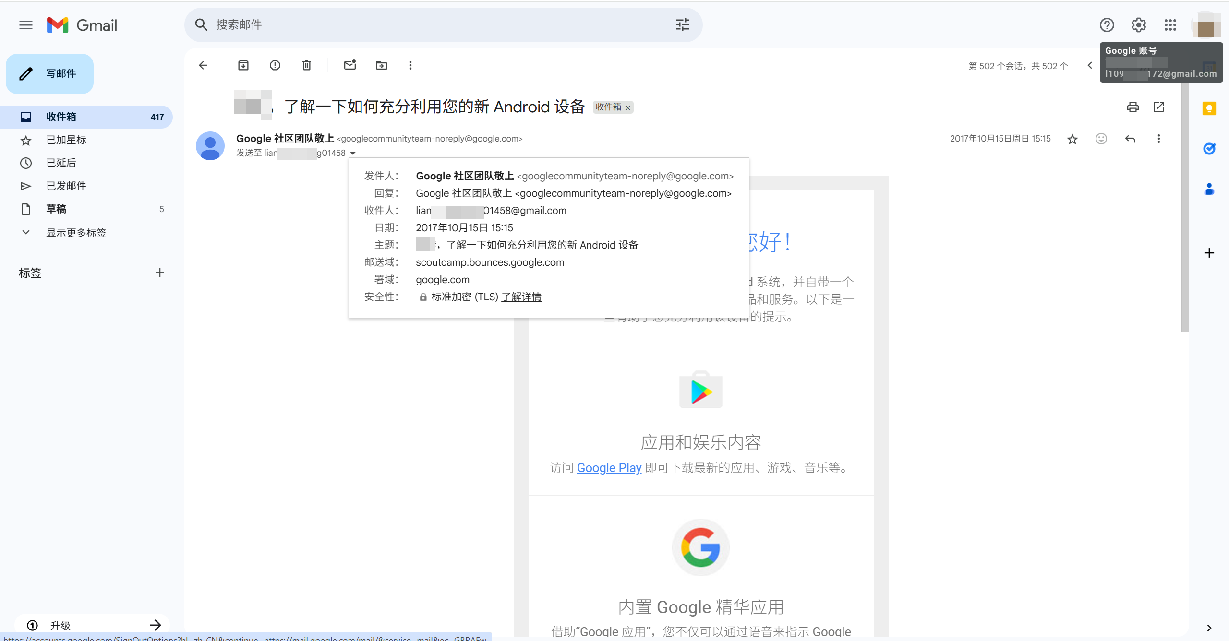Click the Gmail logo
Image resolution: width=1229 pixels, height=641 pixels.
82,25
